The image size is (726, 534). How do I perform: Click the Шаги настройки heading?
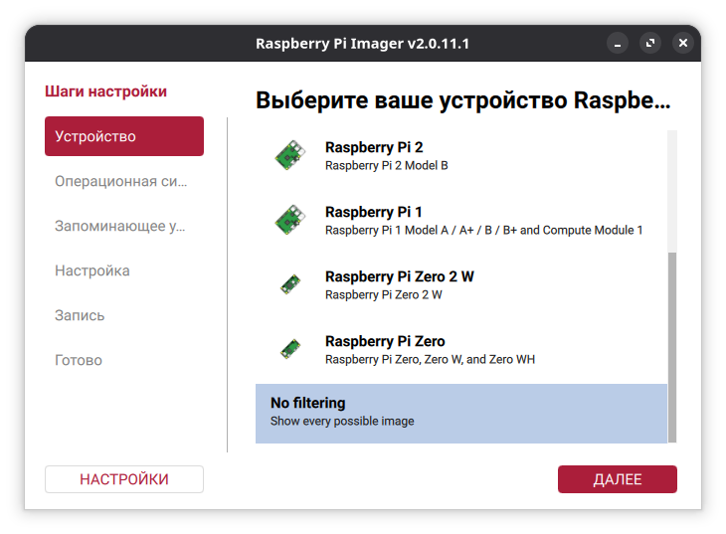pyautogui.click(x=105, y=91)
